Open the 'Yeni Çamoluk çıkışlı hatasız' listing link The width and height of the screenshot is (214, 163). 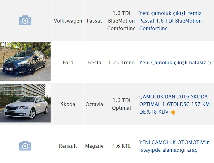175,62
